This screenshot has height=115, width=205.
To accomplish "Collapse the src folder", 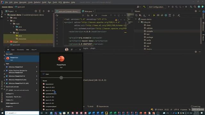I will click(x=8, y=21).
